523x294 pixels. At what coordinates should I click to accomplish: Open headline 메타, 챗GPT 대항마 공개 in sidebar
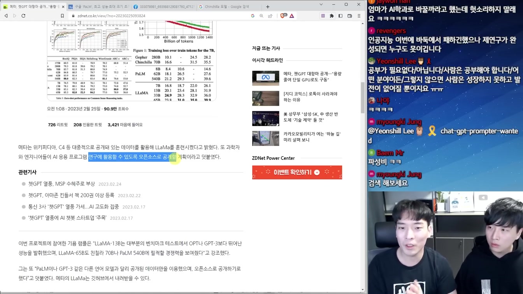pyautogui.click(x=312, y=77)
